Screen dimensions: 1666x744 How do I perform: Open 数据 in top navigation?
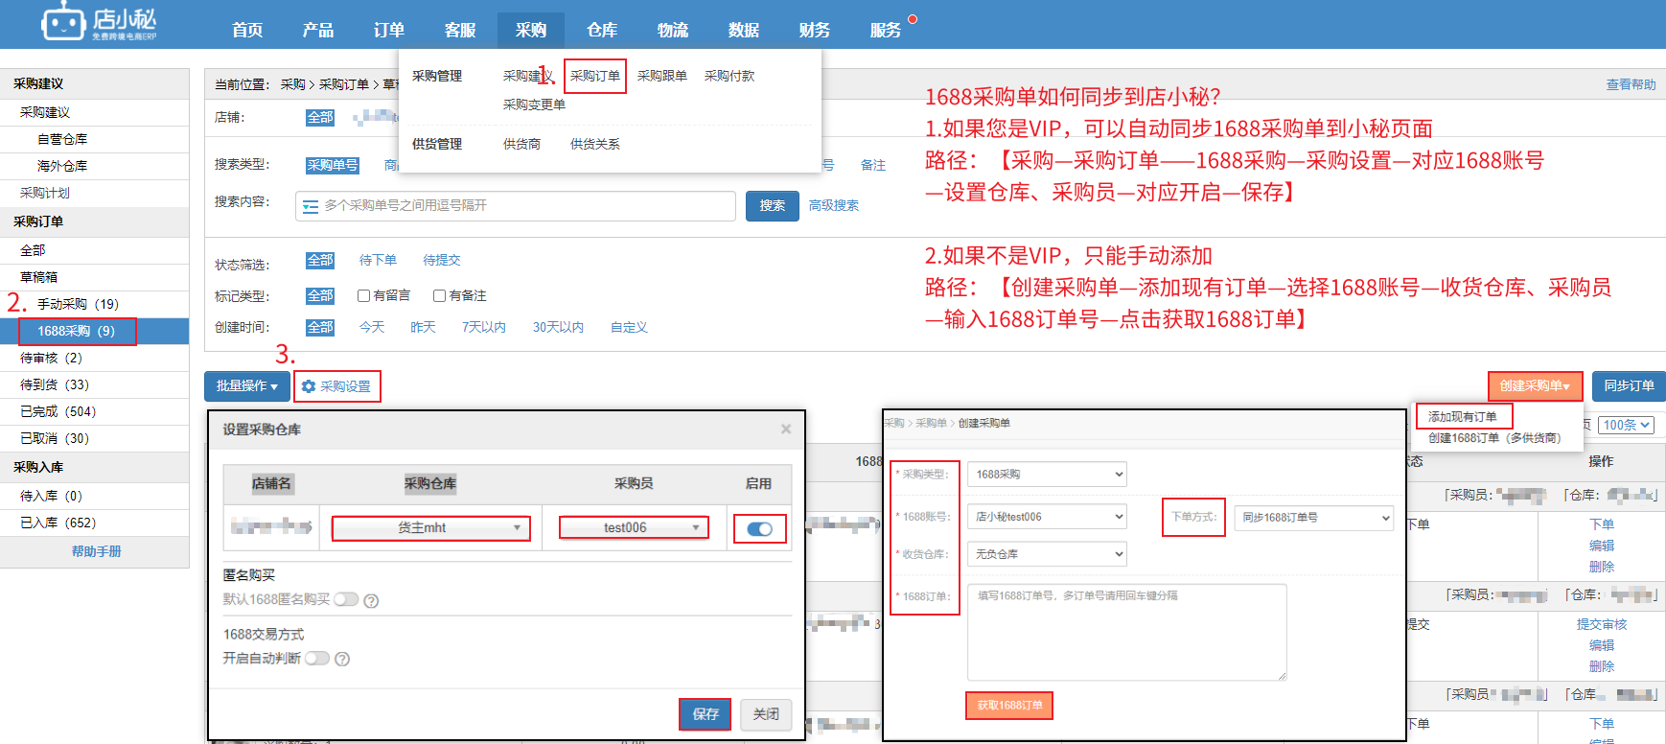coord(744,30)
